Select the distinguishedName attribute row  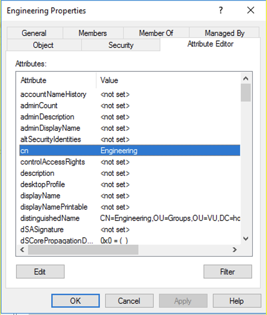click(50, 218)
